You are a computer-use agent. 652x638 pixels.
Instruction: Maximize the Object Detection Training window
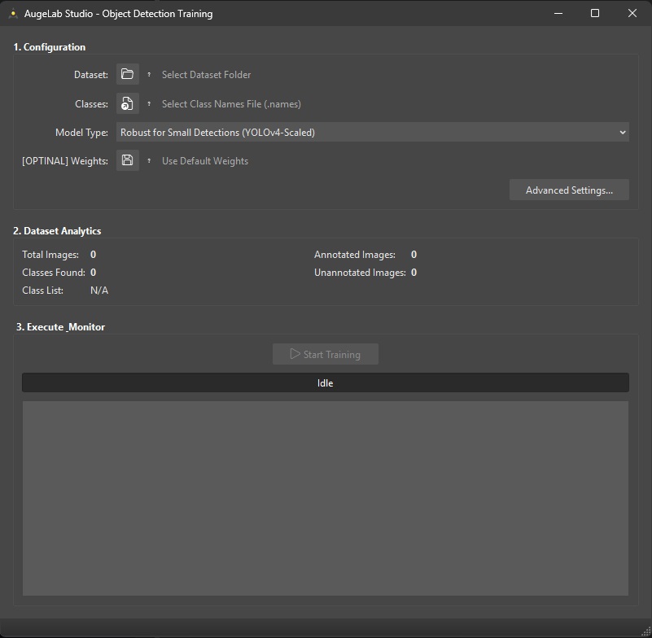595,13
